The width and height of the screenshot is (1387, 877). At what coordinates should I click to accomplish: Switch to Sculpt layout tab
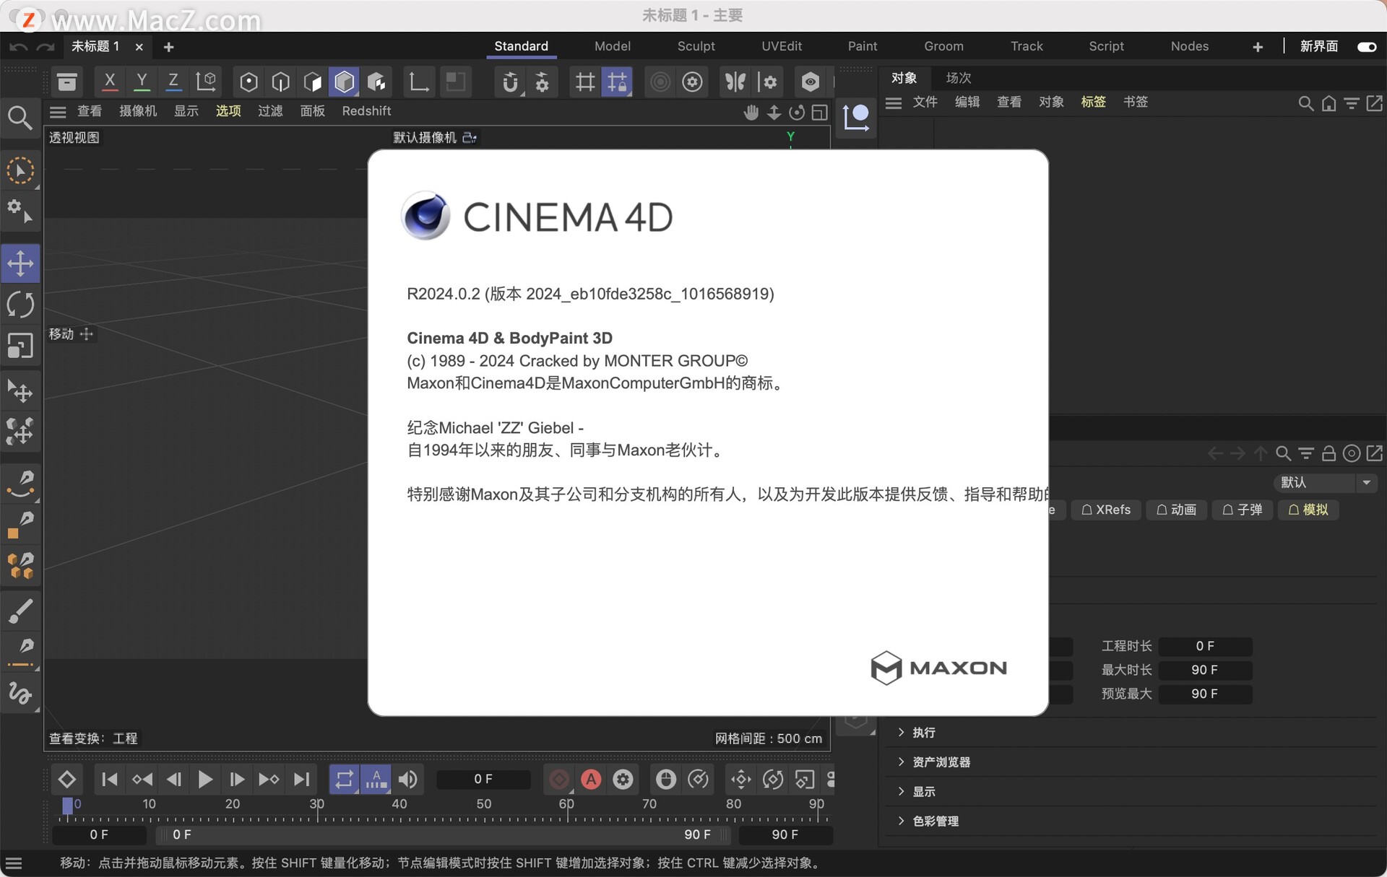coord(696,46)
